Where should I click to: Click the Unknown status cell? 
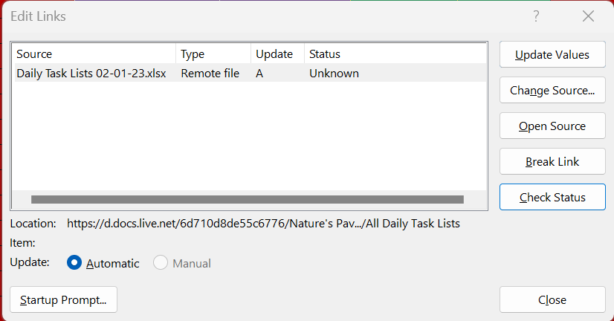[334, 74]
